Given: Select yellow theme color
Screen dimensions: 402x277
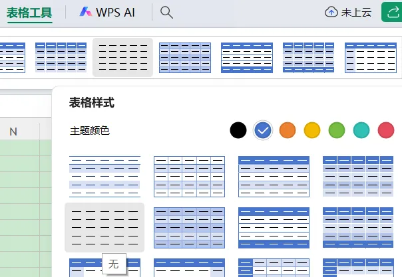Looking at the screenshot, I should [312, 130].
